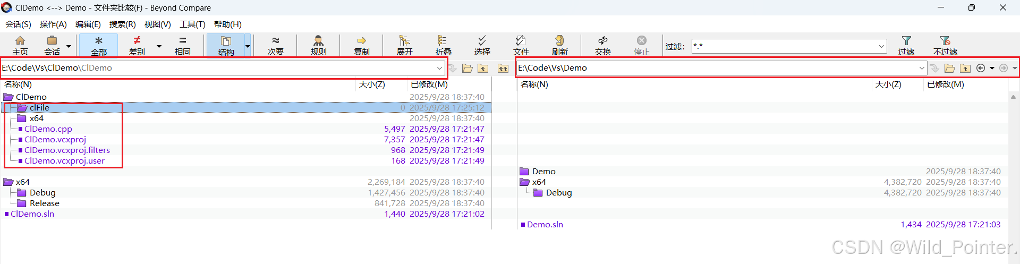Open the 过滤 filter combo dropdown arrow
This screenshot has width=1020, height=264.
882,46
